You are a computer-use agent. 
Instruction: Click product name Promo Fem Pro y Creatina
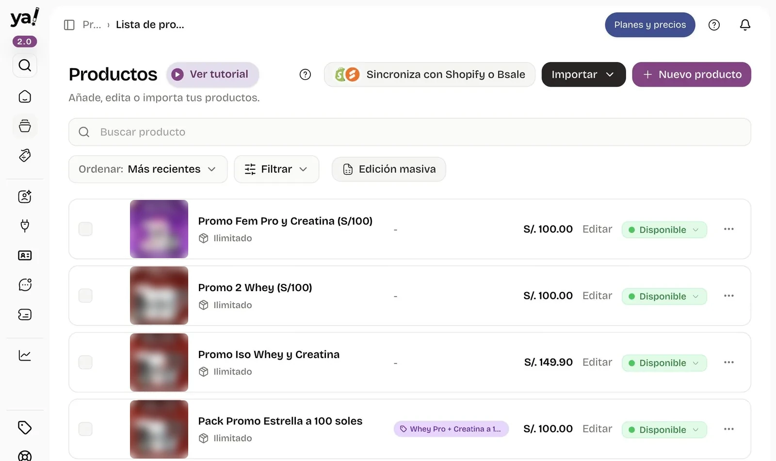pos(285,221)
